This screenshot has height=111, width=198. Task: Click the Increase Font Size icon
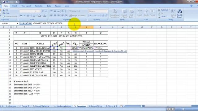point(43,11)
